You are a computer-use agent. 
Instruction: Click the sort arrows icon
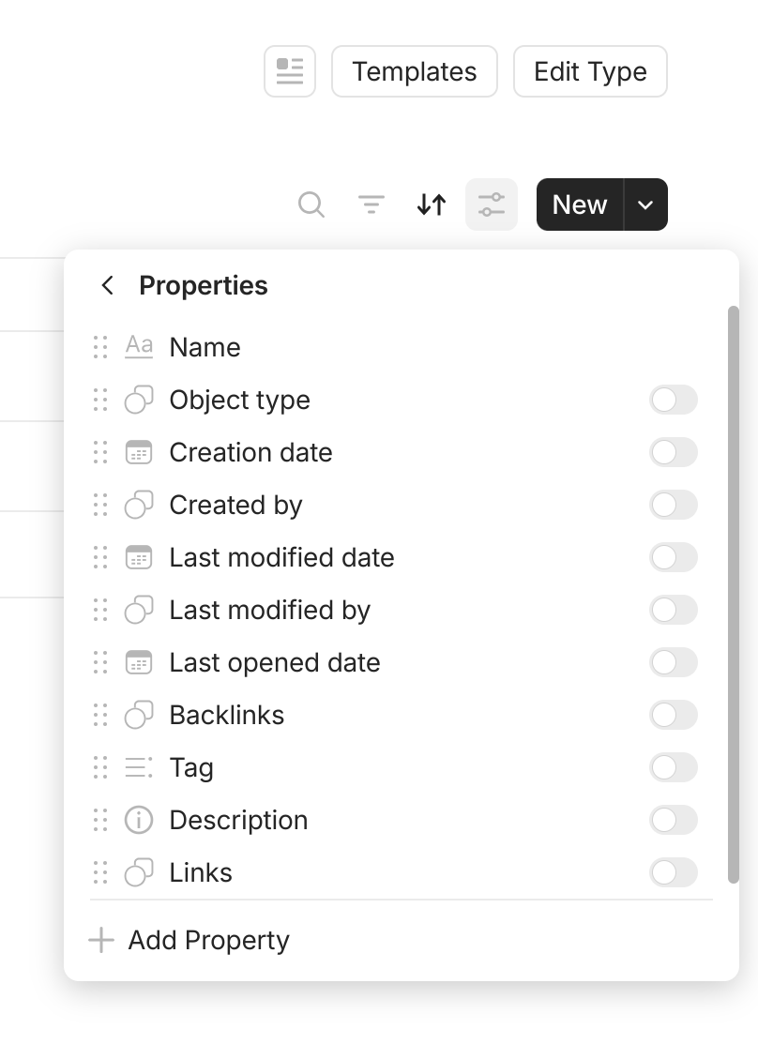pyautogui.click(x=432, y=204)
